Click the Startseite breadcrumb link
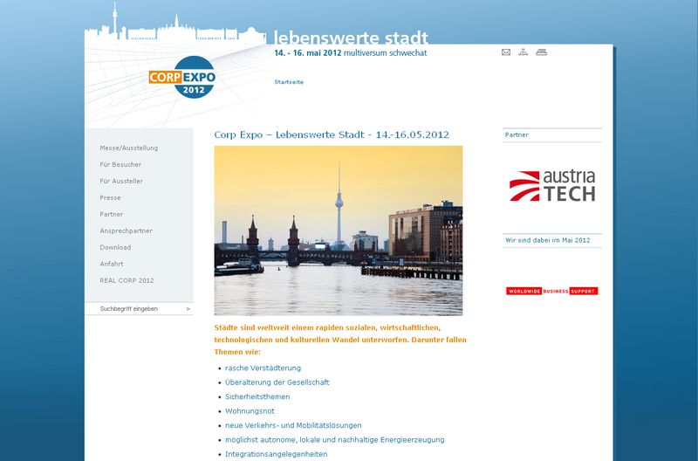 click(x=289, y=82)
